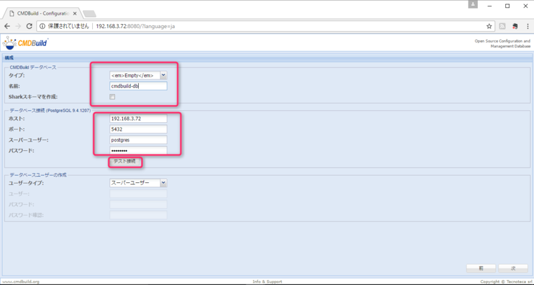Click disabled パスワード field in user creation section

(138, 204)
